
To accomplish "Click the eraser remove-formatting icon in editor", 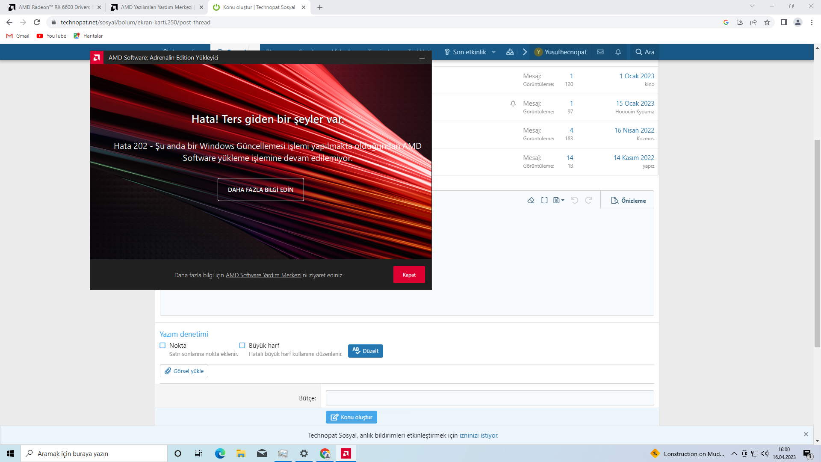I will (531, 200).
